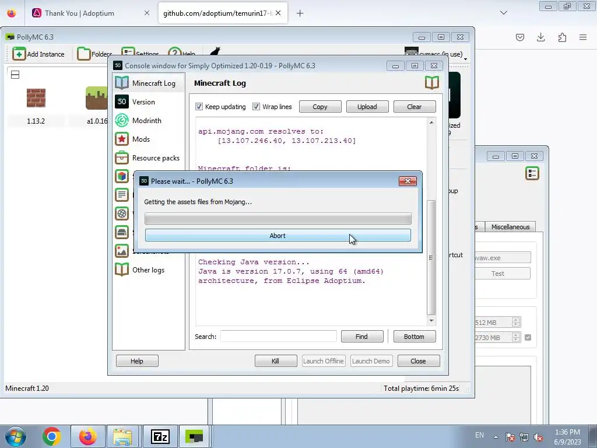Click the green Modrinth icon
The width and height of the screenshot is (597, 448).
click(x=122, y=120)
